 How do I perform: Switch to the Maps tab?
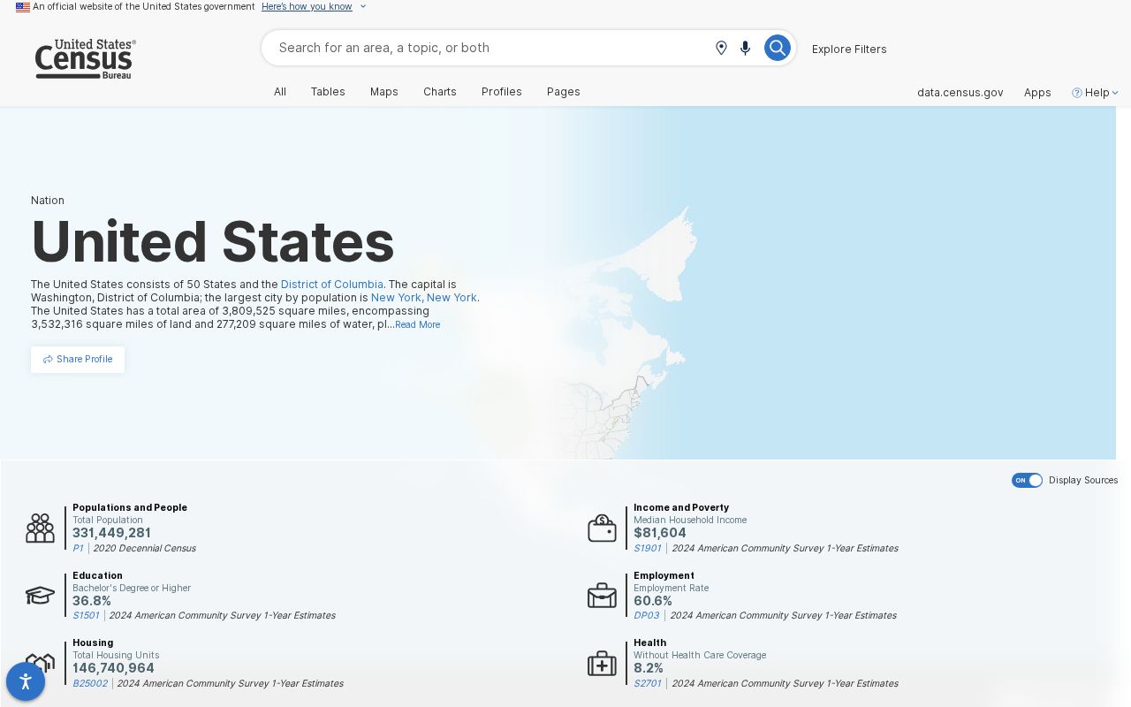(x=384, y=92)
